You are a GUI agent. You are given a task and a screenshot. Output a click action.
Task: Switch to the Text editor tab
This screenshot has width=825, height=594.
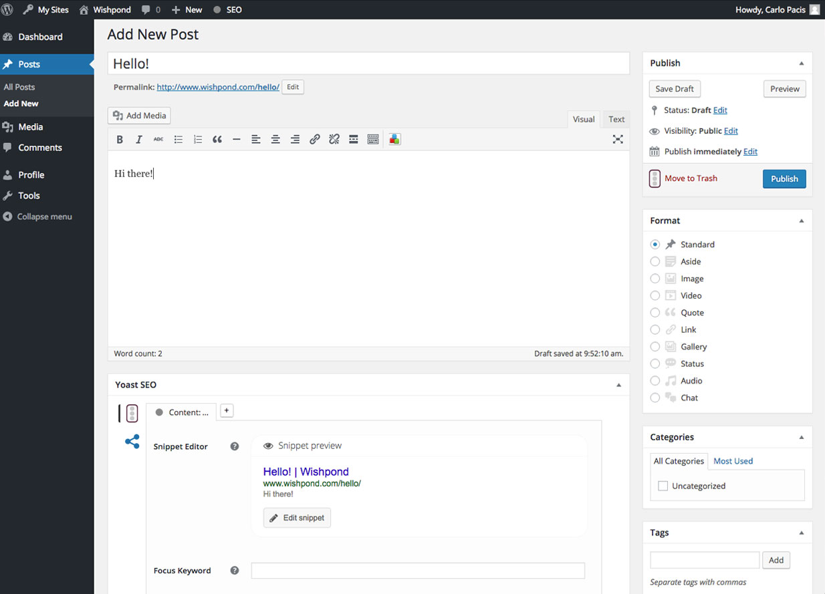point(616,119)
